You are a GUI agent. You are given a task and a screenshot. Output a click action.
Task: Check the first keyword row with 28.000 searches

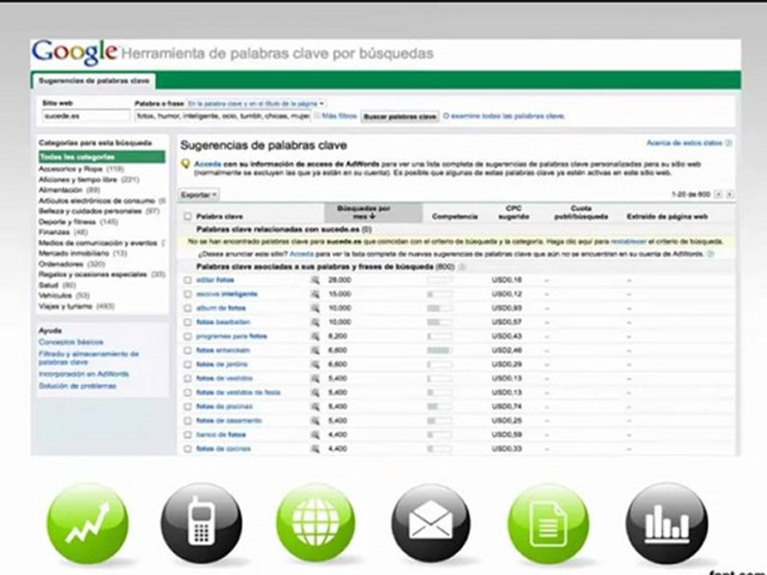[x=187, y=280]
